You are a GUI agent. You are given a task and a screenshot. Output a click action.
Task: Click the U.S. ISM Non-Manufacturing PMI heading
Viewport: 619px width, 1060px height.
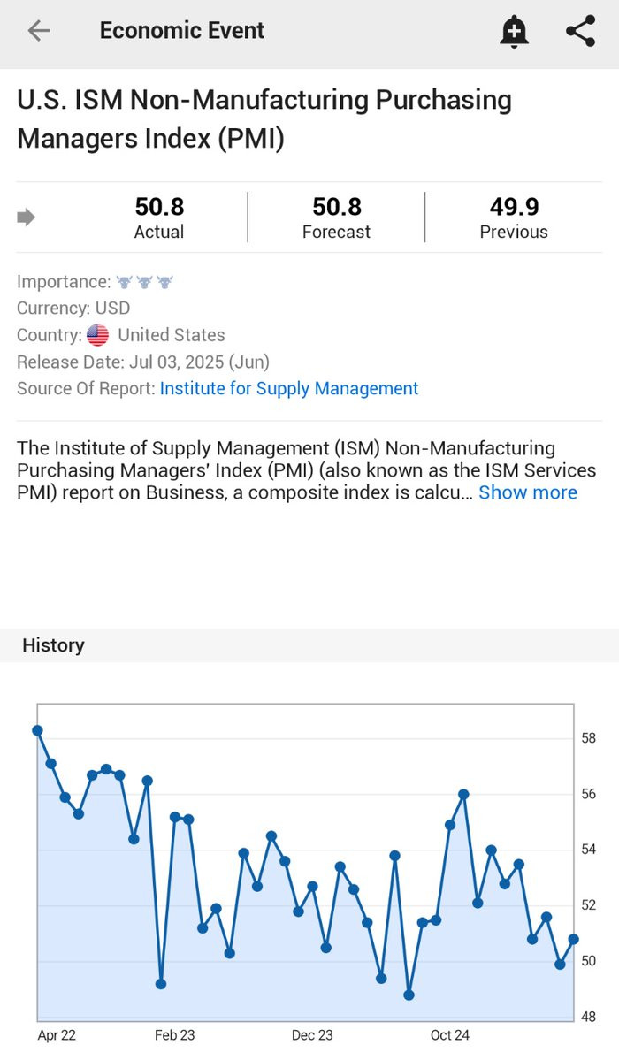tap(264, 119)
